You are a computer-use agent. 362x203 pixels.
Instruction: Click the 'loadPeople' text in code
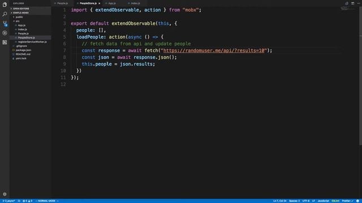90,37
